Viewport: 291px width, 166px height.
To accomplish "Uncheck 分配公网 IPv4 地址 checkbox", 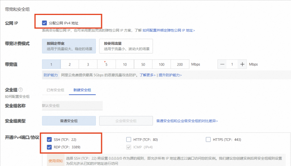I will click(x=44, y=23).
